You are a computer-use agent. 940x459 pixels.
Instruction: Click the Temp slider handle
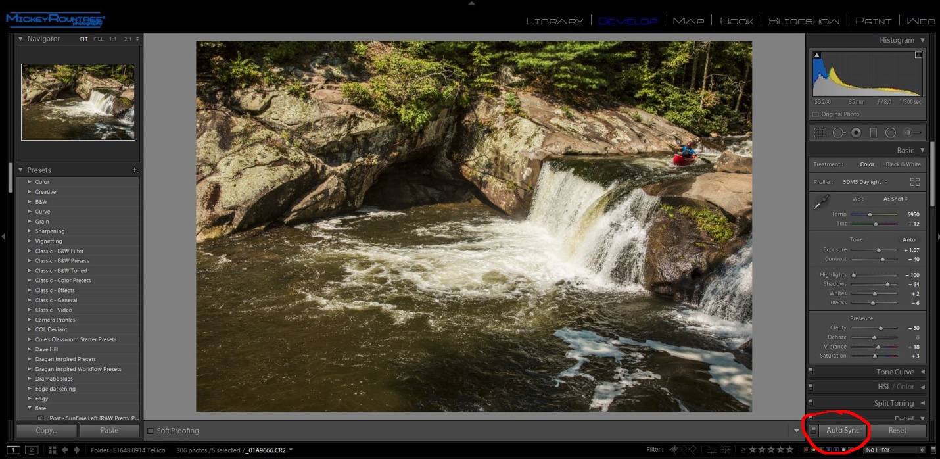870,214
